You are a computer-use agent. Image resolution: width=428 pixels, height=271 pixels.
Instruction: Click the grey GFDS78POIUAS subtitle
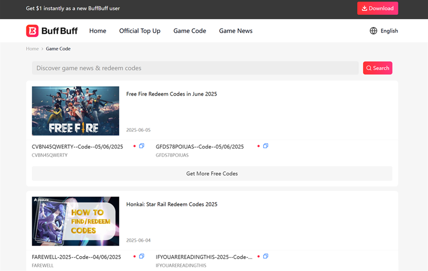tap(172, 155)
